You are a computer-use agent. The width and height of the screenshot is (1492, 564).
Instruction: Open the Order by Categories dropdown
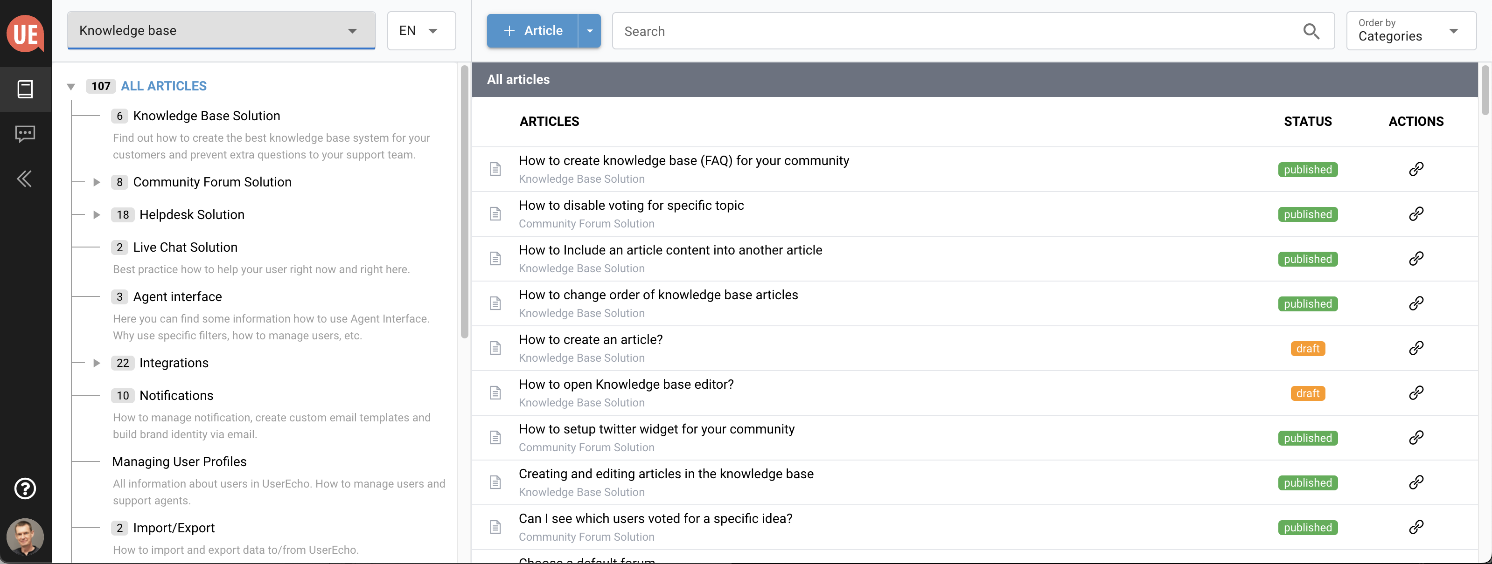tap(1411, 31)
